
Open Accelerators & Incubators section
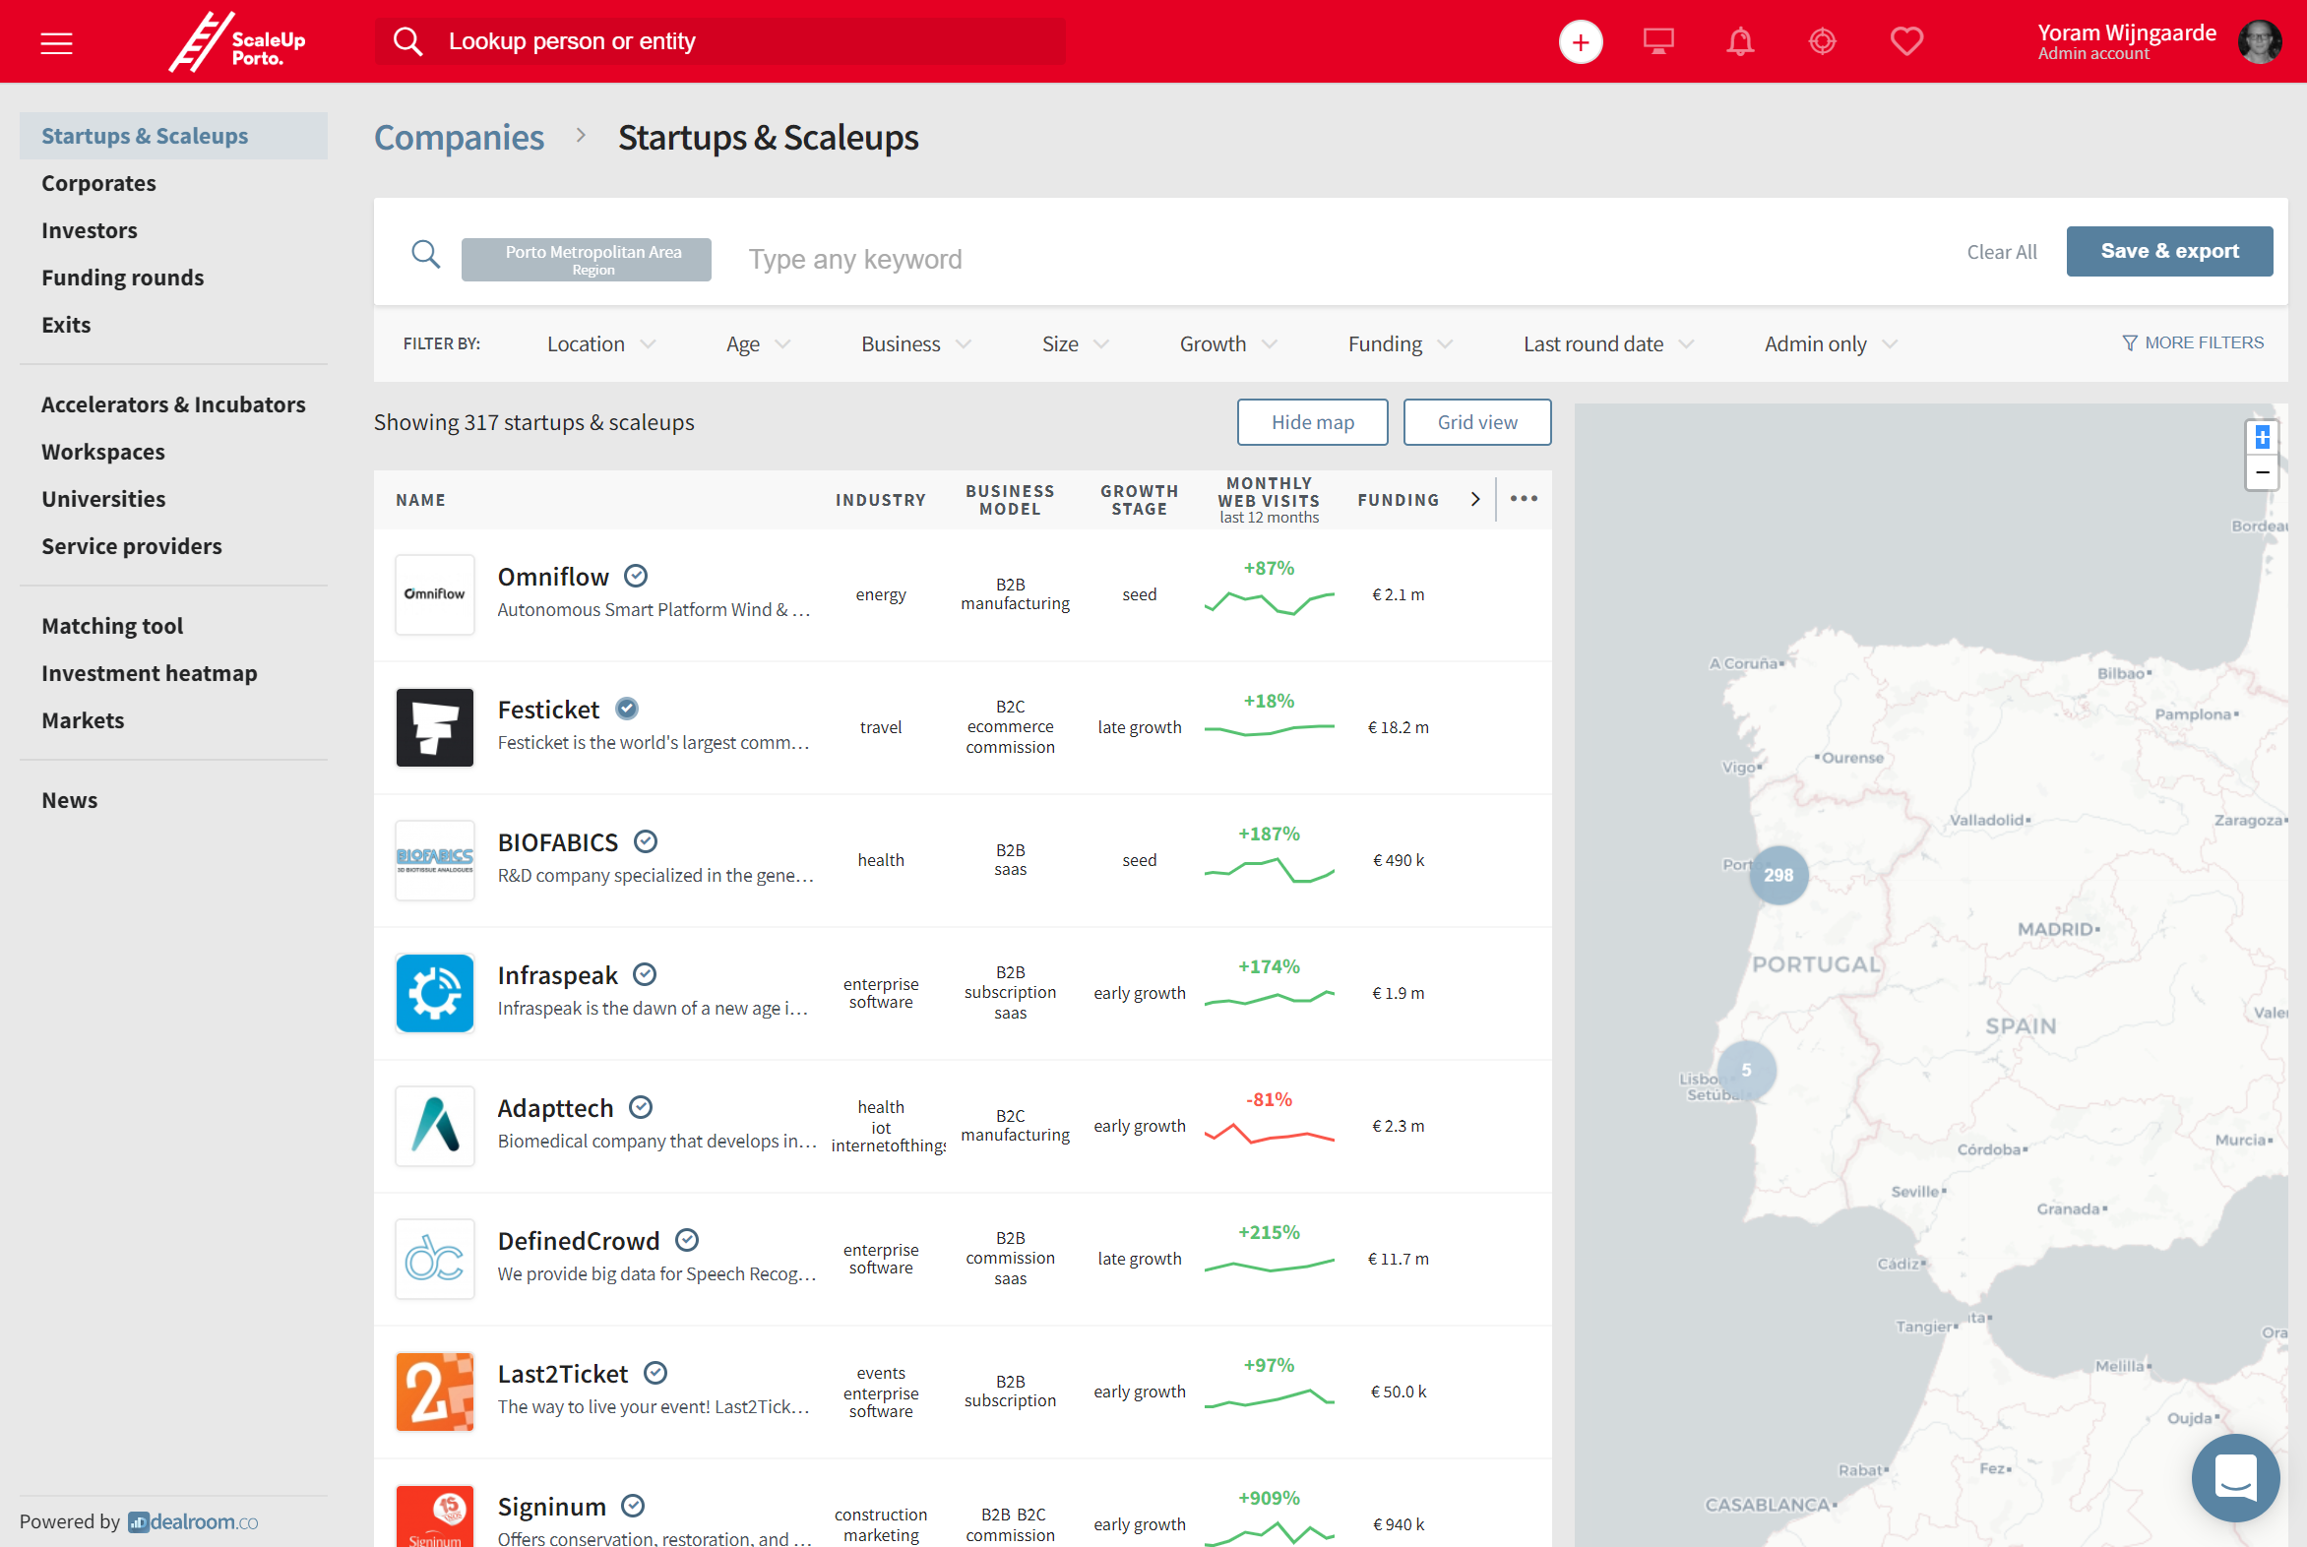point(173,404)
